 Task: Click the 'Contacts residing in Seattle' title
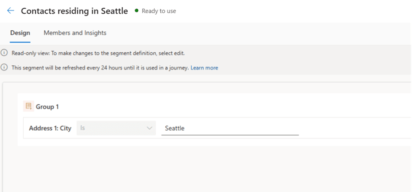click(74, 11)
